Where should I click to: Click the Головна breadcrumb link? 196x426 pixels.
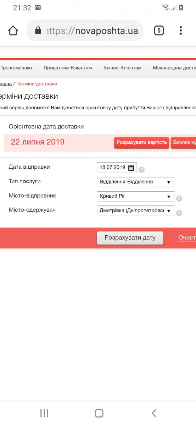(6, 84)
